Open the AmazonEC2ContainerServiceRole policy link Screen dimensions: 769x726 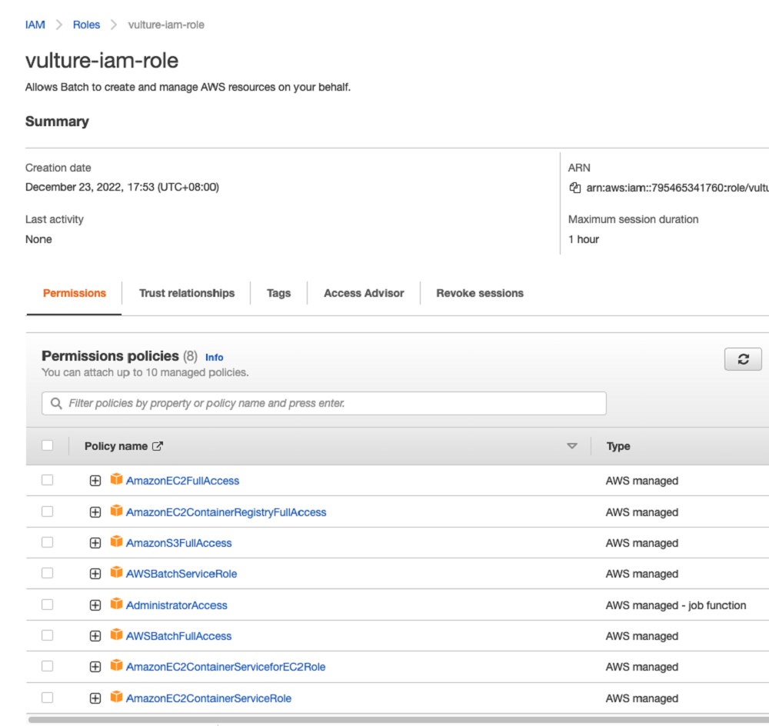(208, 698)
